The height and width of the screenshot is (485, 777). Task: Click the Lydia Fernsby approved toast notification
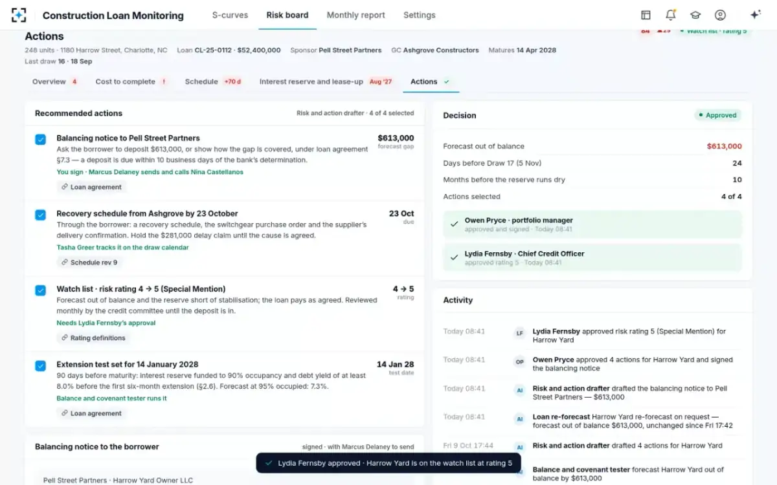tap(388, 463)
